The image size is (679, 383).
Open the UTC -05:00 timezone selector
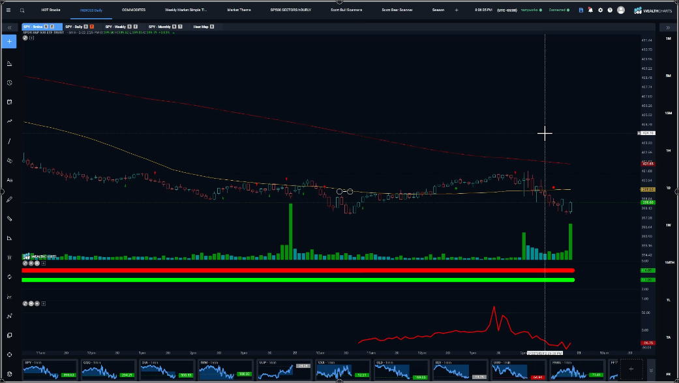click(x=507, y=10)
